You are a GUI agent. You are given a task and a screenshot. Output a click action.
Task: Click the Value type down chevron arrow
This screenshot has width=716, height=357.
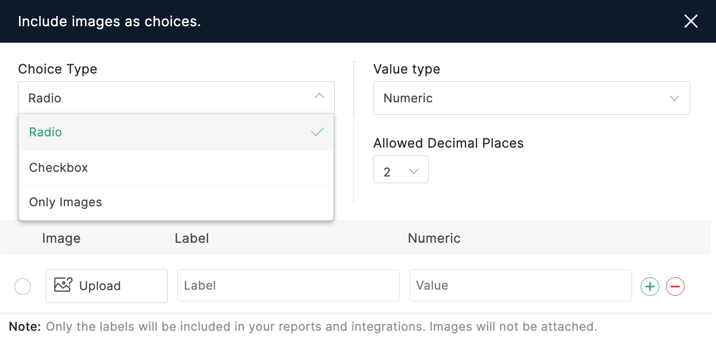(x=674, y=98)
